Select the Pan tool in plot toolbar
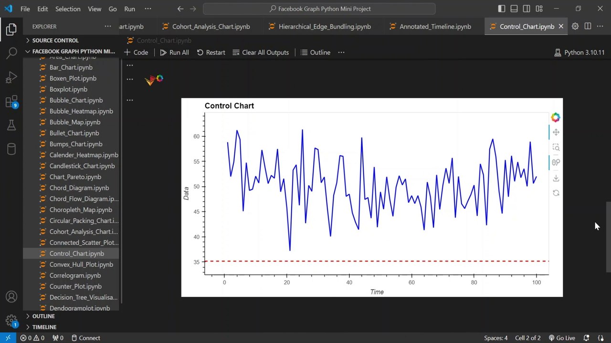Screen dimensions: 611x343 556,132
